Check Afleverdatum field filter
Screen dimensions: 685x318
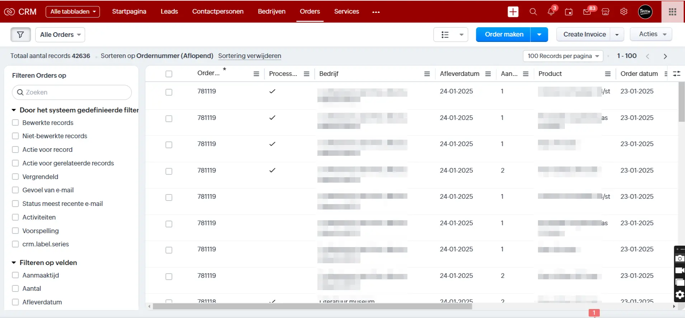[x=15, y=302]
